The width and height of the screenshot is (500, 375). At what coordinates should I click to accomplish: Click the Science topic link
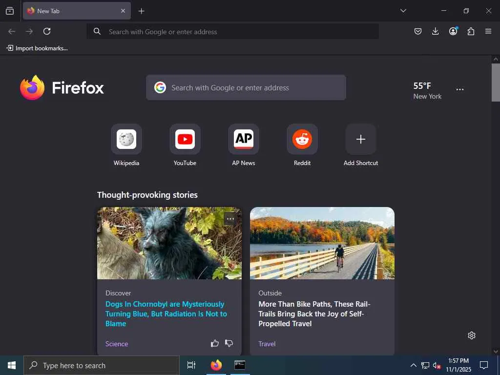click(117, 344)
